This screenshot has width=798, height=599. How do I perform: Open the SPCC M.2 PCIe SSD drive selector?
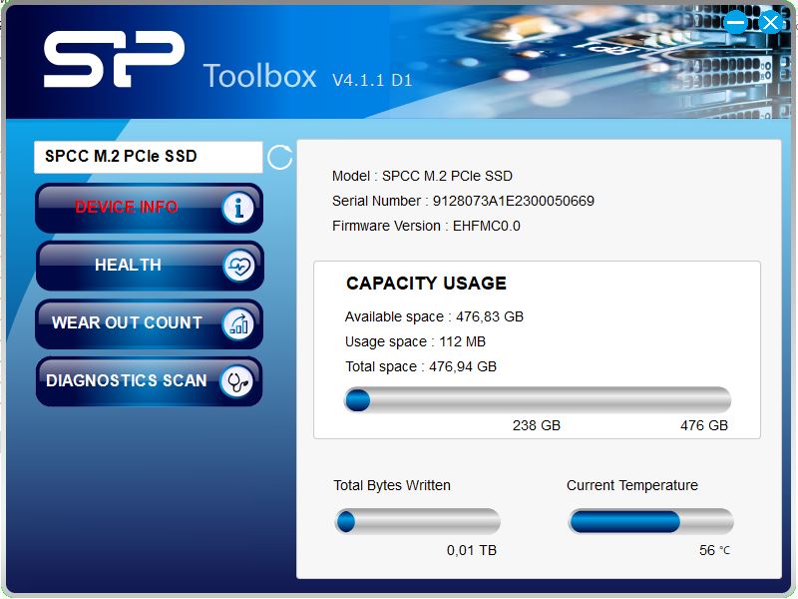point(148,157)
